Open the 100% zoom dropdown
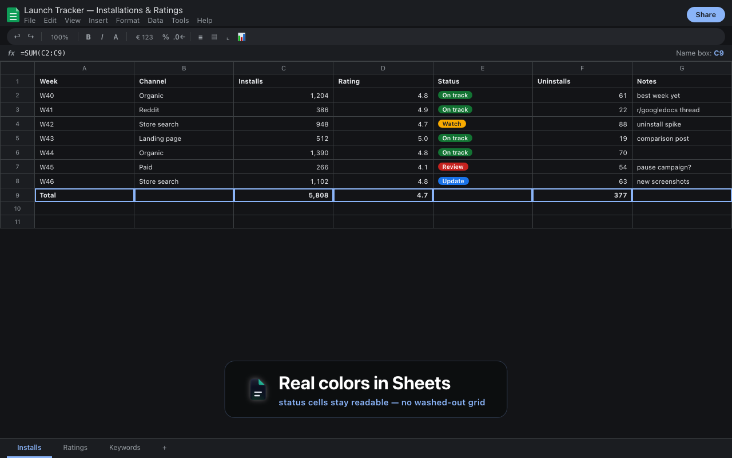Screen dimensions: 732x458 (59, 37)
